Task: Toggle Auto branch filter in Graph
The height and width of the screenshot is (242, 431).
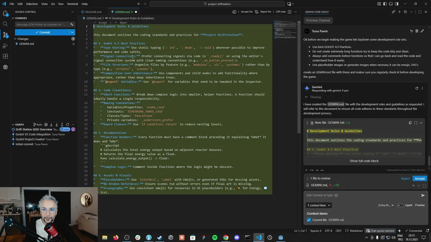Action: coord(38,125)
